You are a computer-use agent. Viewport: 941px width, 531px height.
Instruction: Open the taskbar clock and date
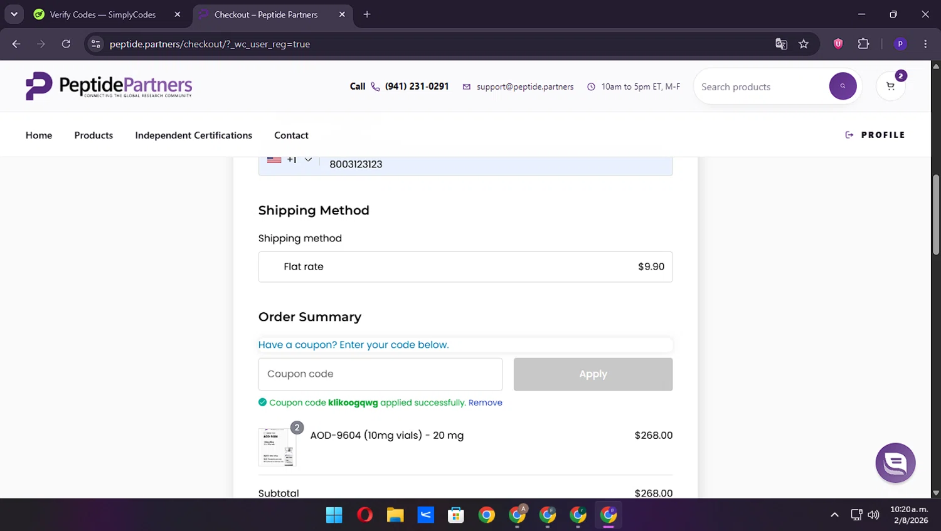[x=909, y=515]
